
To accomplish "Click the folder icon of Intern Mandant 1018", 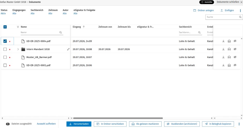I will click(x=23, y=49).
